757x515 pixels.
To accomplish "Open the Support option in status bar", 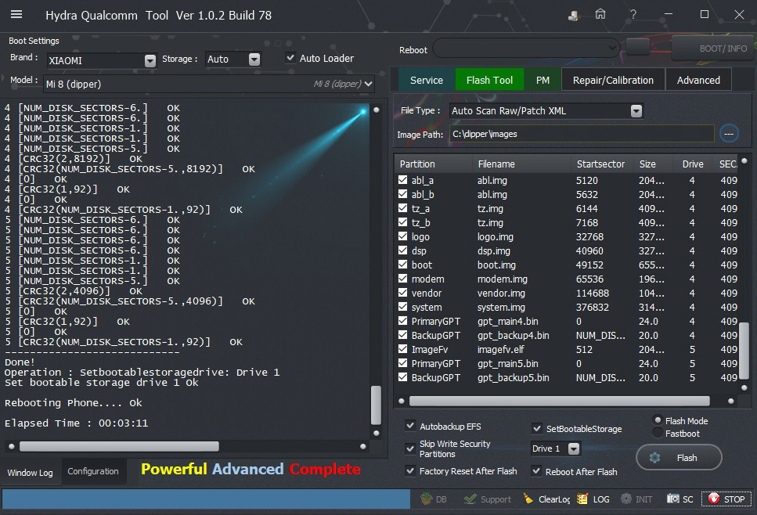I will (487, 499).
